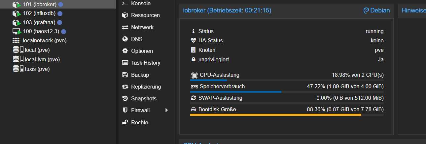Click the Snapshots history icon
426x144 pixels.
125,98
